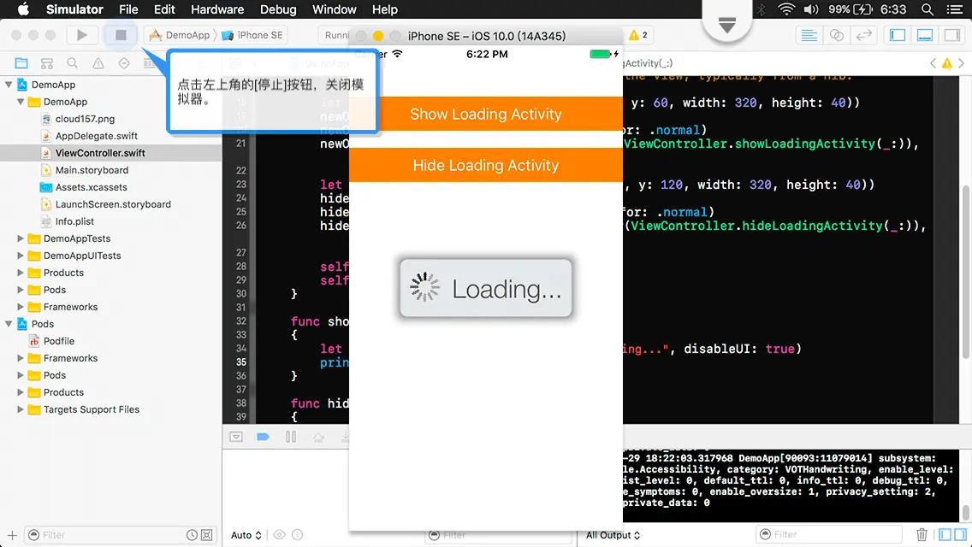The width and height of the screenshot is (972, 547).
Task: Jump to next issue arrow
Action: (x=962, y=63)
